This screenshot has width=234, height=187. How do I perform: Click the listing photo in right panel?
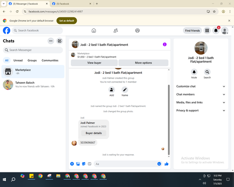[201, 48]
